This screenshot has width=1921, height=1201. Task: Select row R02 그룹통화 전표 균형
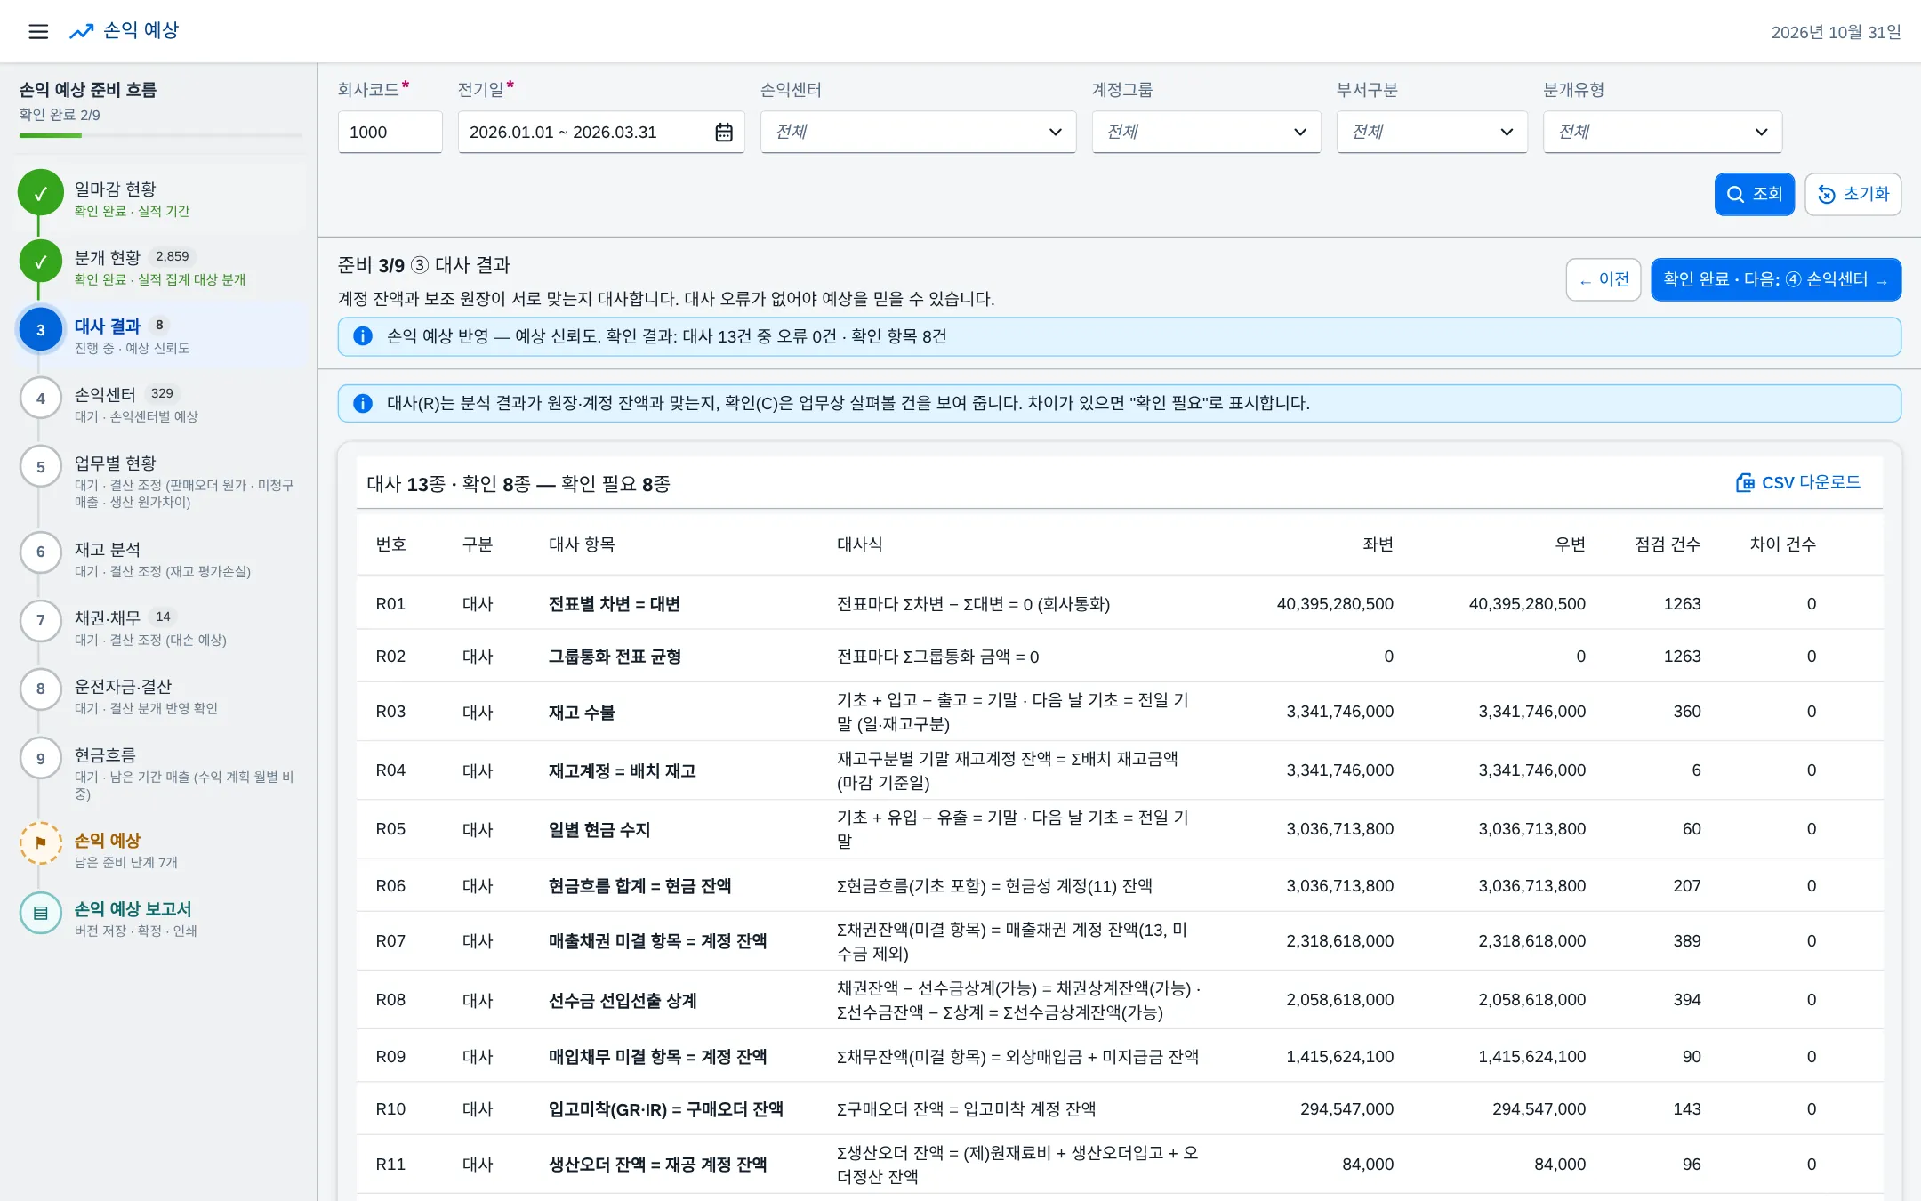(1120, 657)
